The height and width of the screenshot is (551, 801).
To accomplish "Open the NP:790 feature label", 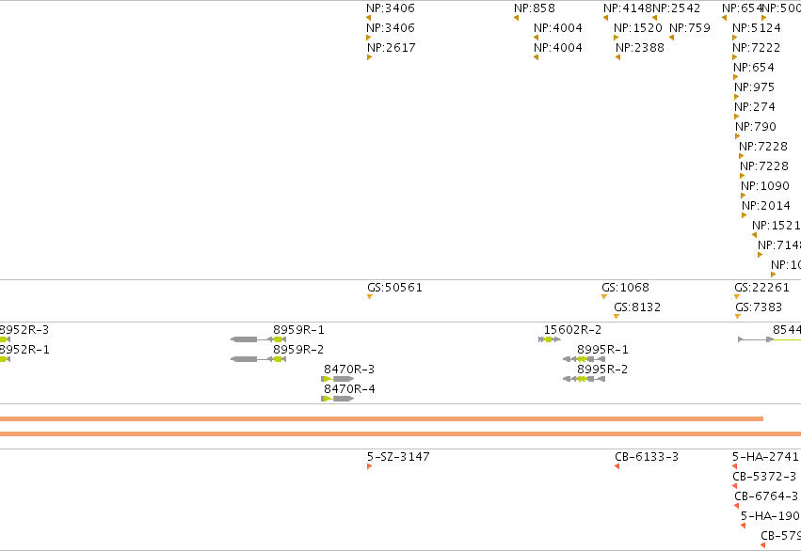I will pos(756,127).
